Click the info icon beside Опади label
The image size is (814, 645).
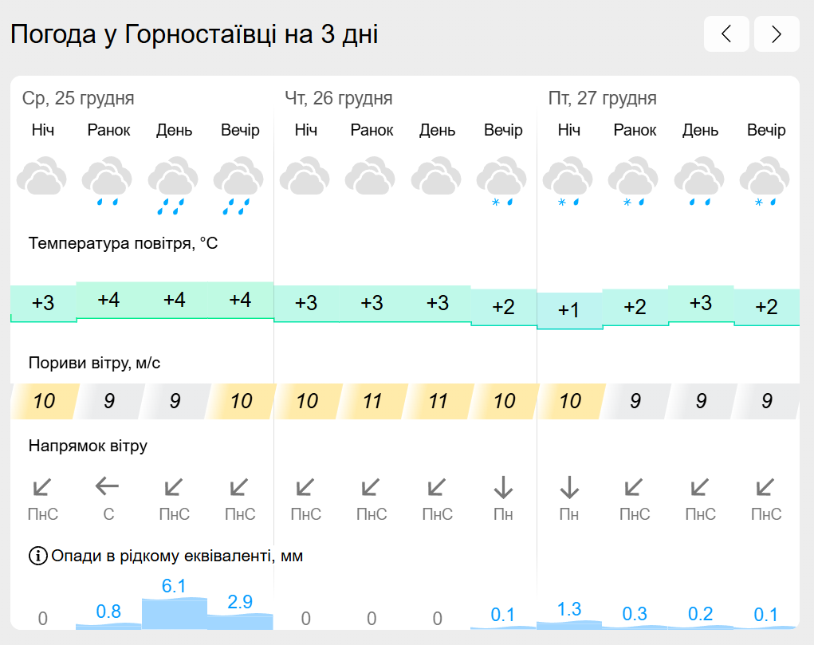tap(38, 556)
